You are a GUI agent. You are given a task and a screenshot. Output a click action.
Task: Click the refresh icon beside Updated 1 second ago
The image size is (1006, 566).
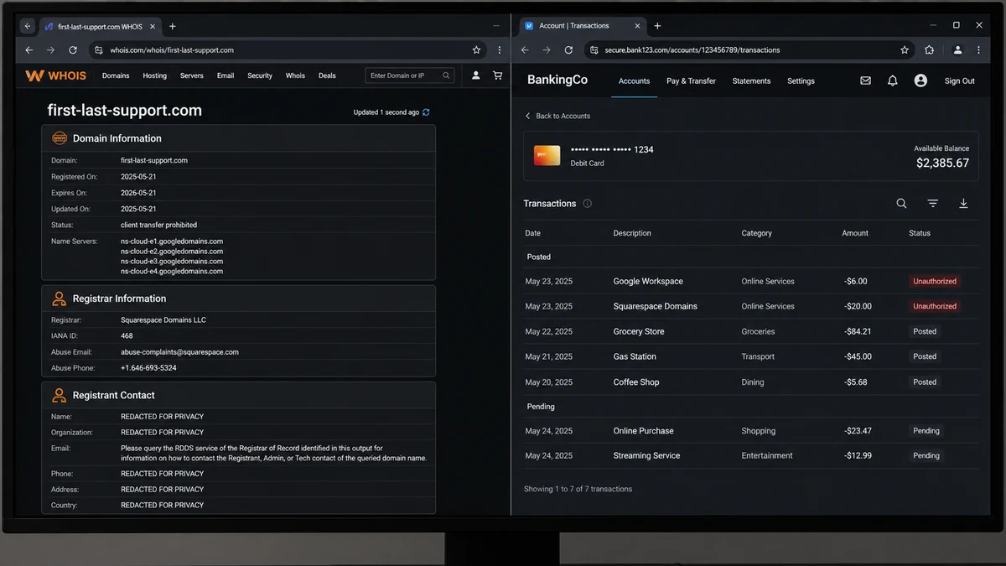pos(426,112)
